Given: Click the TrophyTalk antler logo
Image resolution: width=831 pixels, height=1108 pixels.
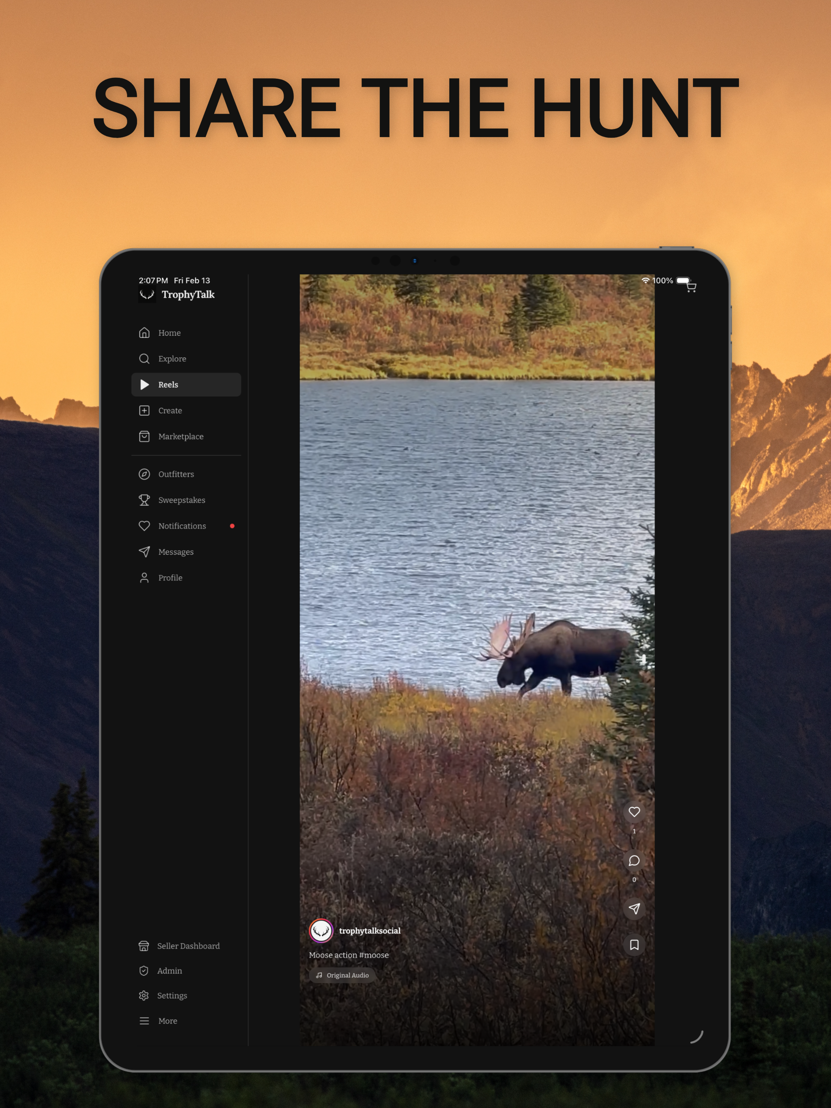Looking at the screenshot, I should (147, 294).
